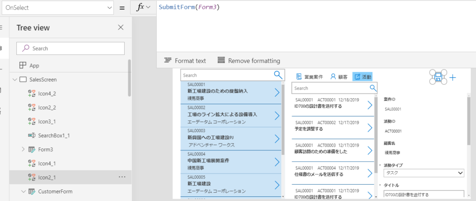Select 予定を調整する activity text

[309, 129]
